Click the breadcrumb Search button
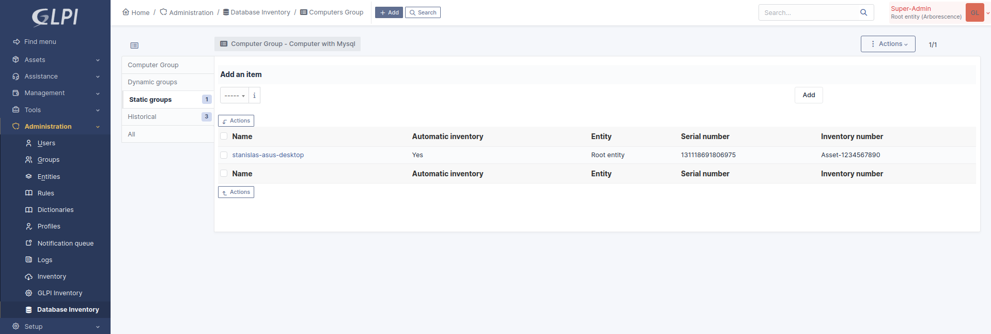Image resolution: width=991 pixels, height=334 pixels. tap(423, 12)
